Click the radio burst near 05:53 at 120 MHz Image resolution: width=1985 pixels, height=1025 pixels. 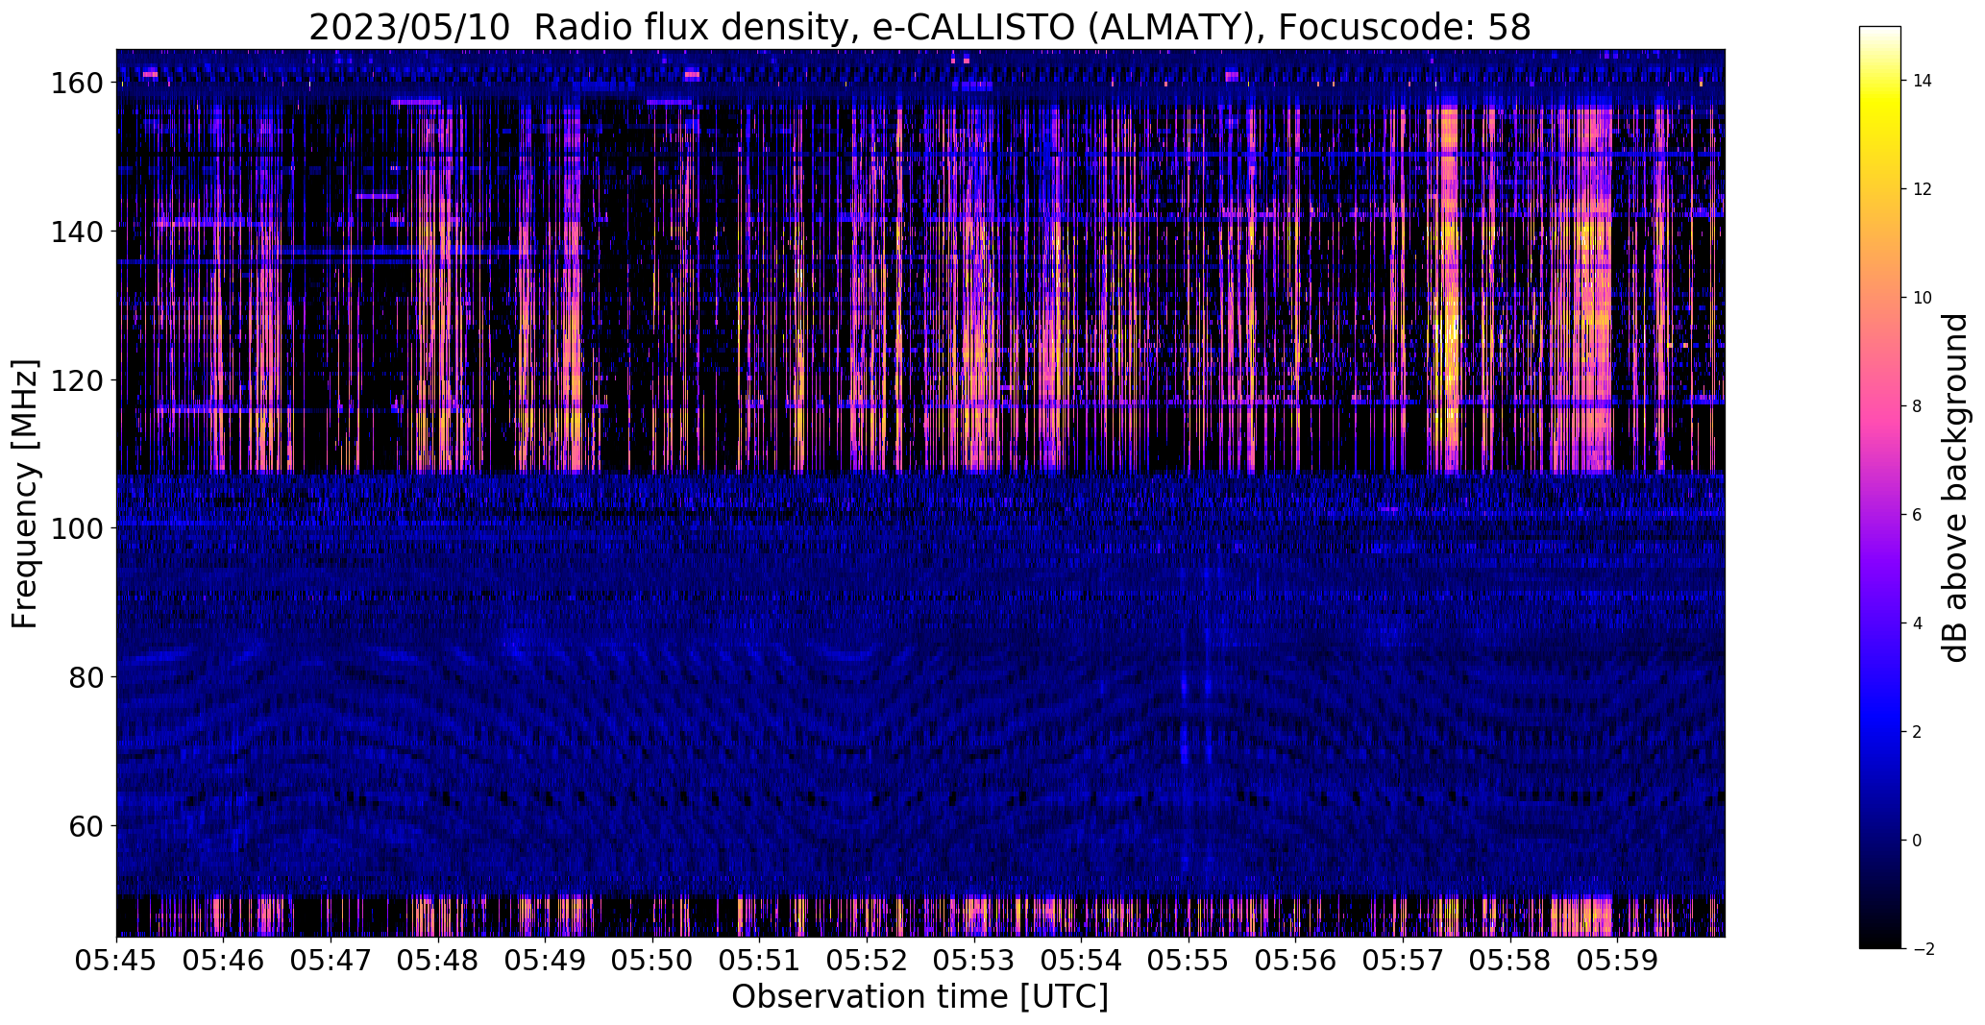(x=977, y=379)
